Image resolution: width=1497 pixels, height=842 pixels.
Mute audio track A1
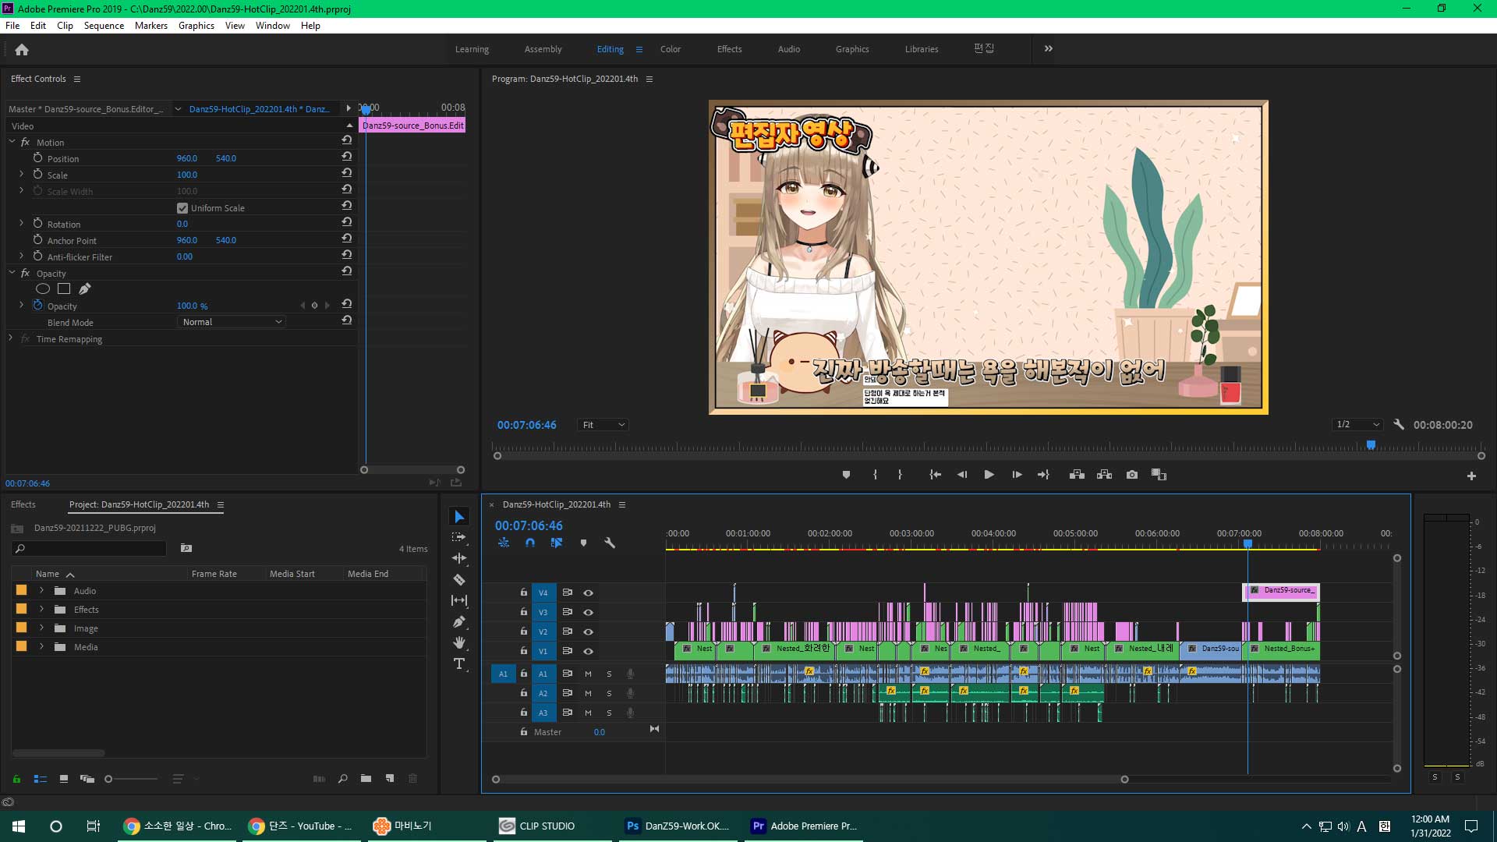pos(588,674)
